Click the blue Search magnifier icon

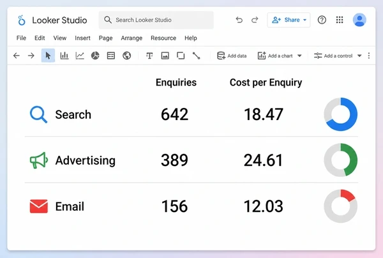coord(38,114)
